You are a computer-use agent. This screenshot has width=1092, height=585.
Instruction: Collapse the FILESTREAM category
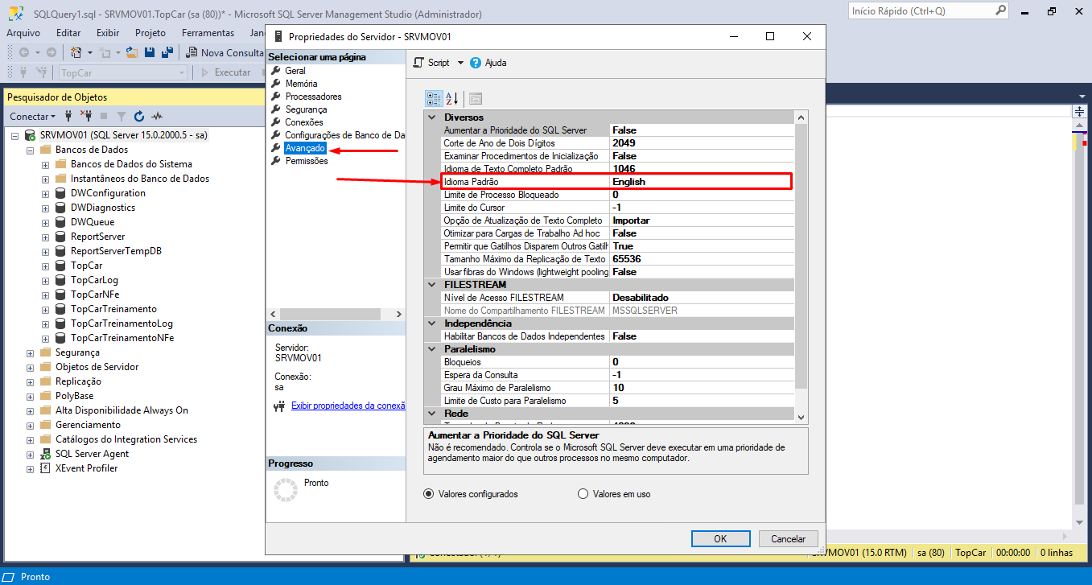pos(431,285)
